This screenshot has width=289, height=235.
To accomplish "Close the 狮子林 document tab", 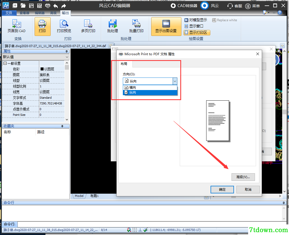I will point(111,45).
